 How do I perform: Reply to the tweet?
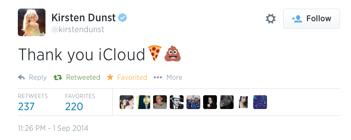pyautogui.click(x=32, y=77)
